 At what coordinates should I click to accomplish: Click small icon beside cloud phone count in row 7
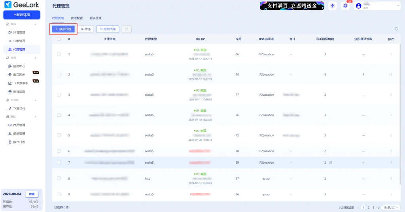click(331, 163)
